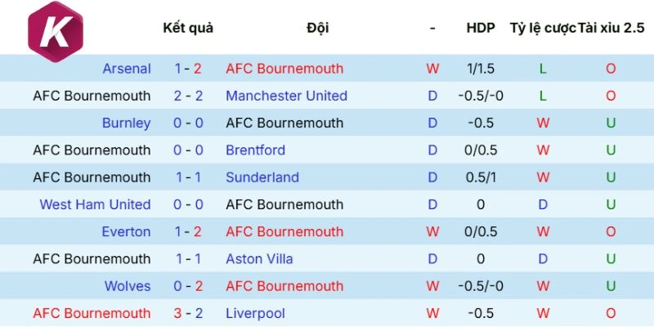654x327 pixels.
Task: Open the Manchester United team link
Action: (x=286, y=96)
